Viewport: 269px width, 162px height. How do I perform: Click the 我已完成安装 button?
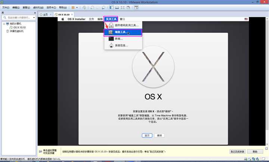coord(238,152)
